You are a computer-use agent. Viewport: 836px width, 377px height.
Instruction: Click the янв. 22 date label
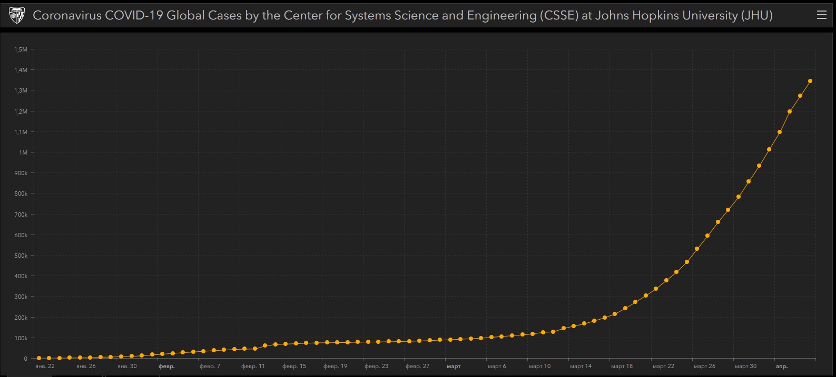(45, 366)
